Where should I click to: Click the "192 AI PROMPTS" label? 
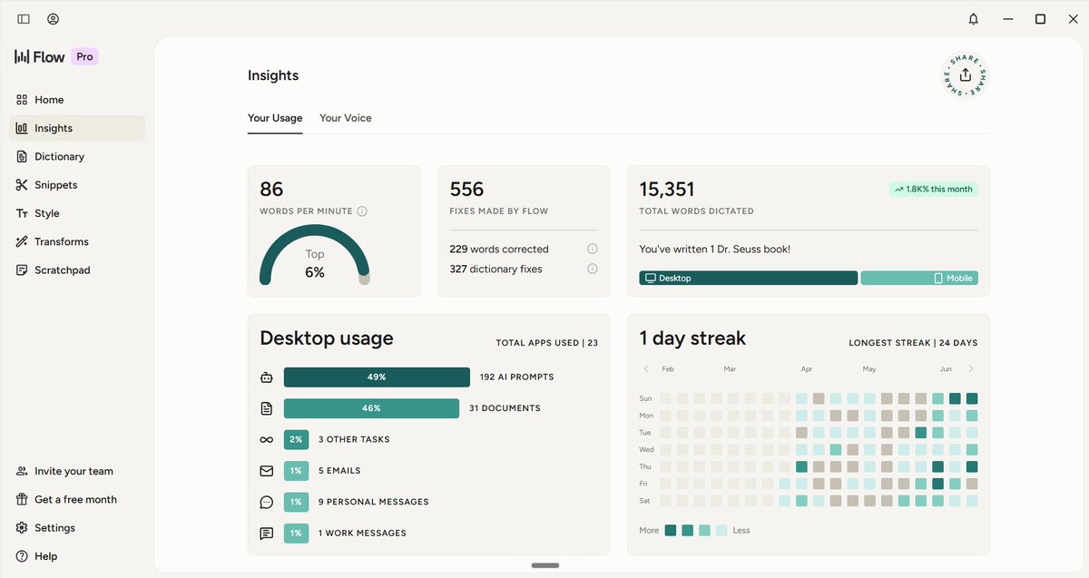click(516, 377)
